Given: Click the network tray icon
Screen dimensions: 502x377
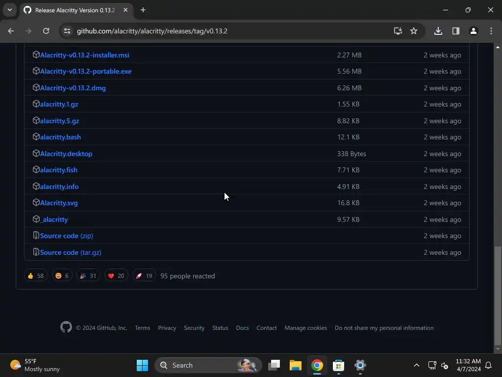Looking at the screenshot, I should 432,365.
